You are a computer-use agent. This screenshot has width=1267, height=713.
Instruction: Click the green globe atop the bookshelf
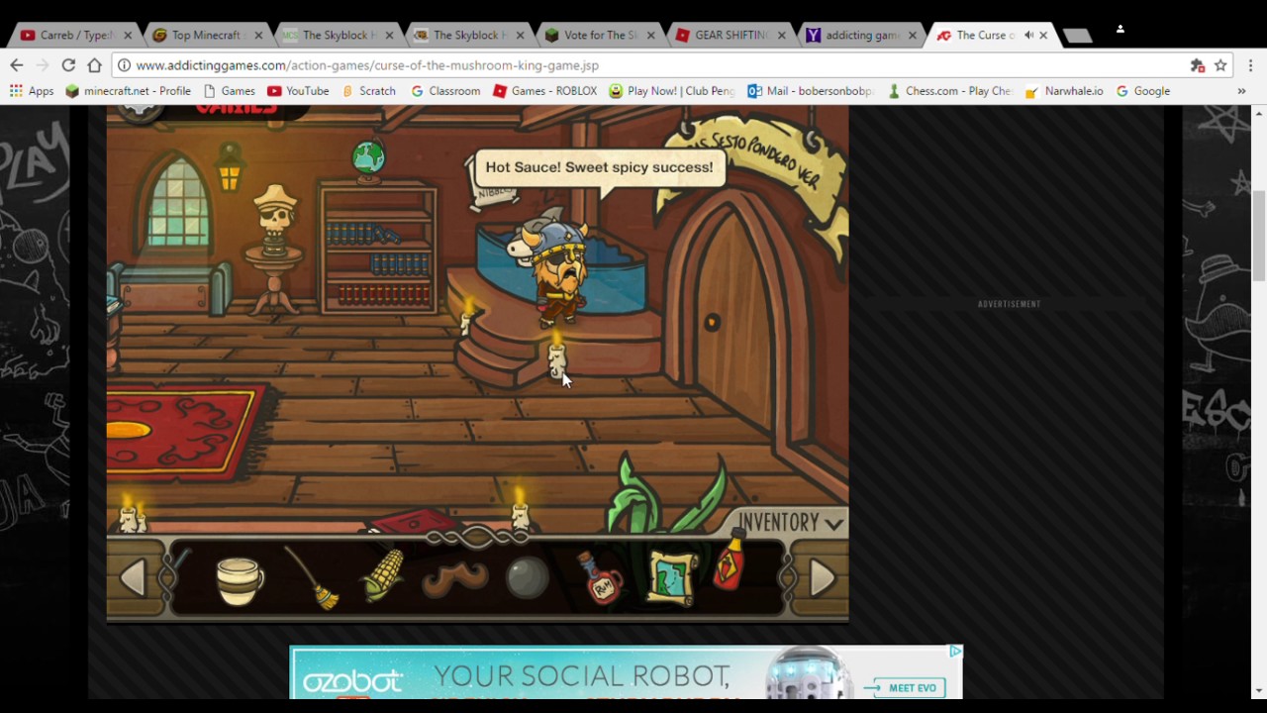coord(368,158)
